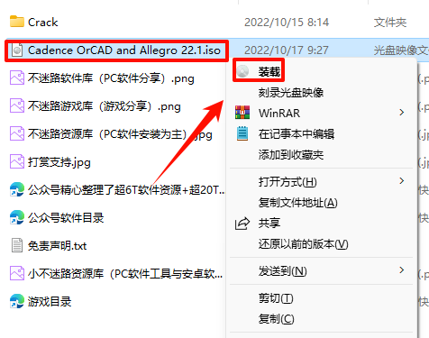
Task: Select 添加到收藏夹 menu entry
Action: tap(291, 155)
